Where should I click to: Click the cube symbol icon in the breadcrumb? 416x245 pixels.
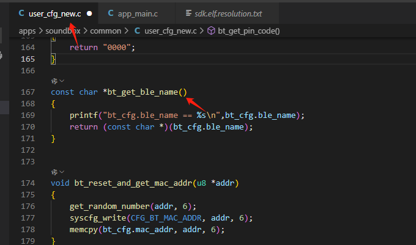click(211, 31)
